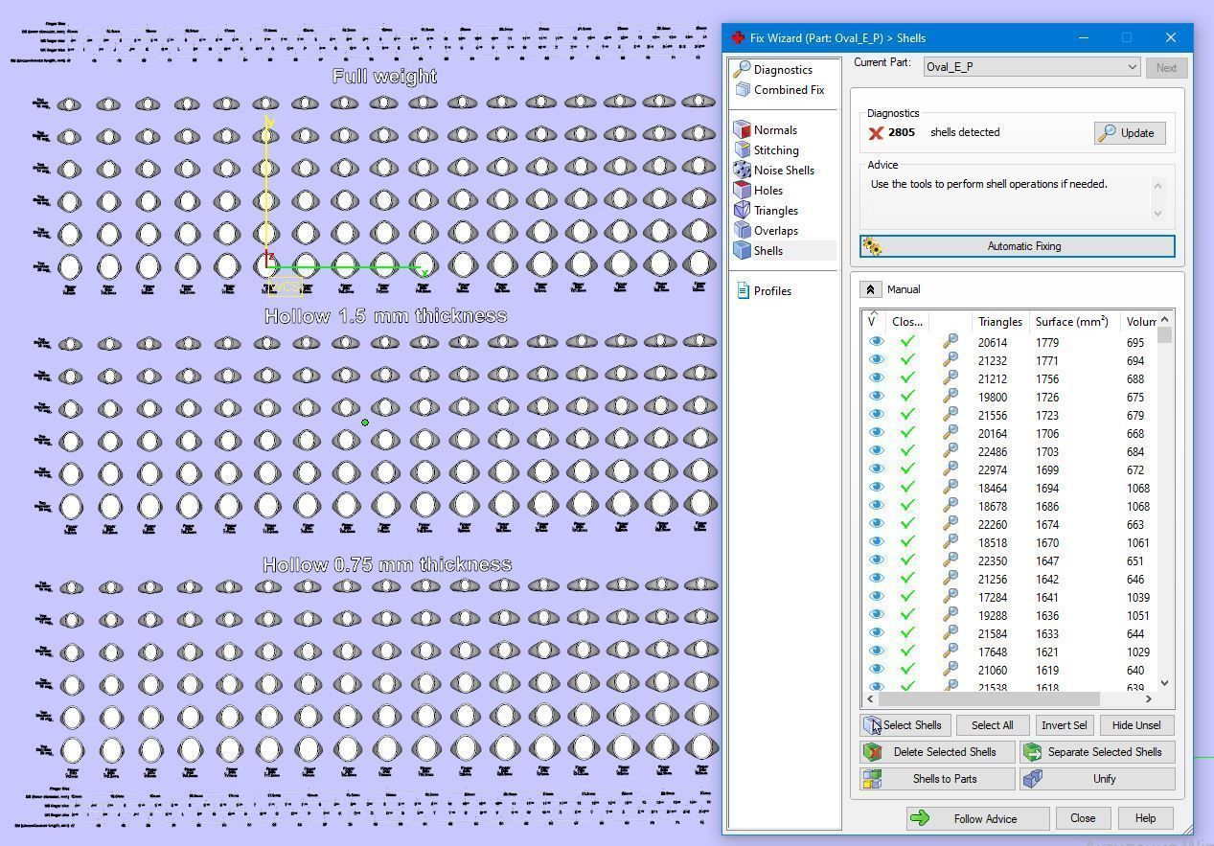Image resolution: width=1214 pixels, height=846 pixels.
Task: Select the Shells page in sidebar
Action: (767, 251)
